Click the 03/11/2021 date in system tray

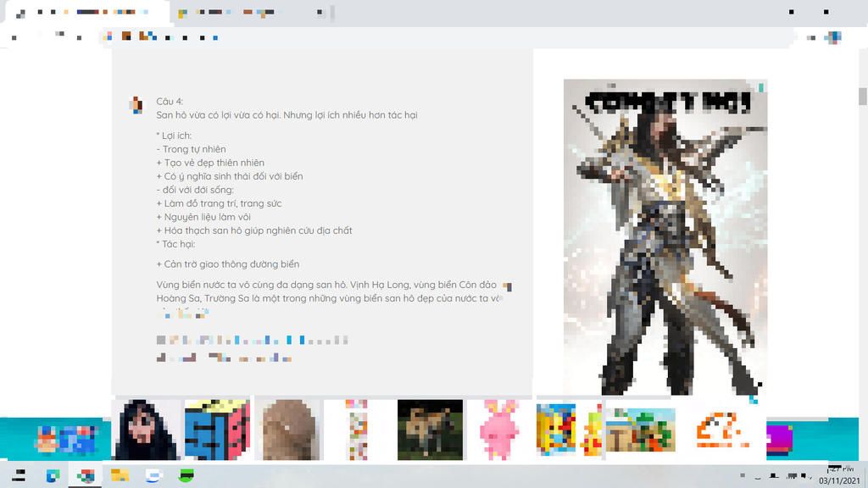(x=839, y=481)
